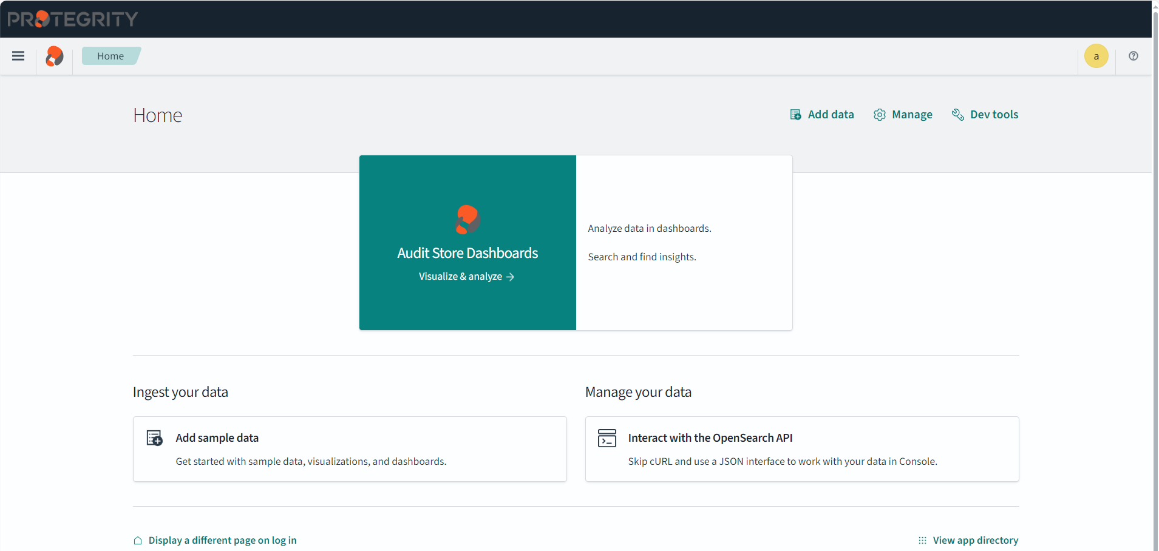
Task: Click Display a different page on log in
Action: coord(222,540)
